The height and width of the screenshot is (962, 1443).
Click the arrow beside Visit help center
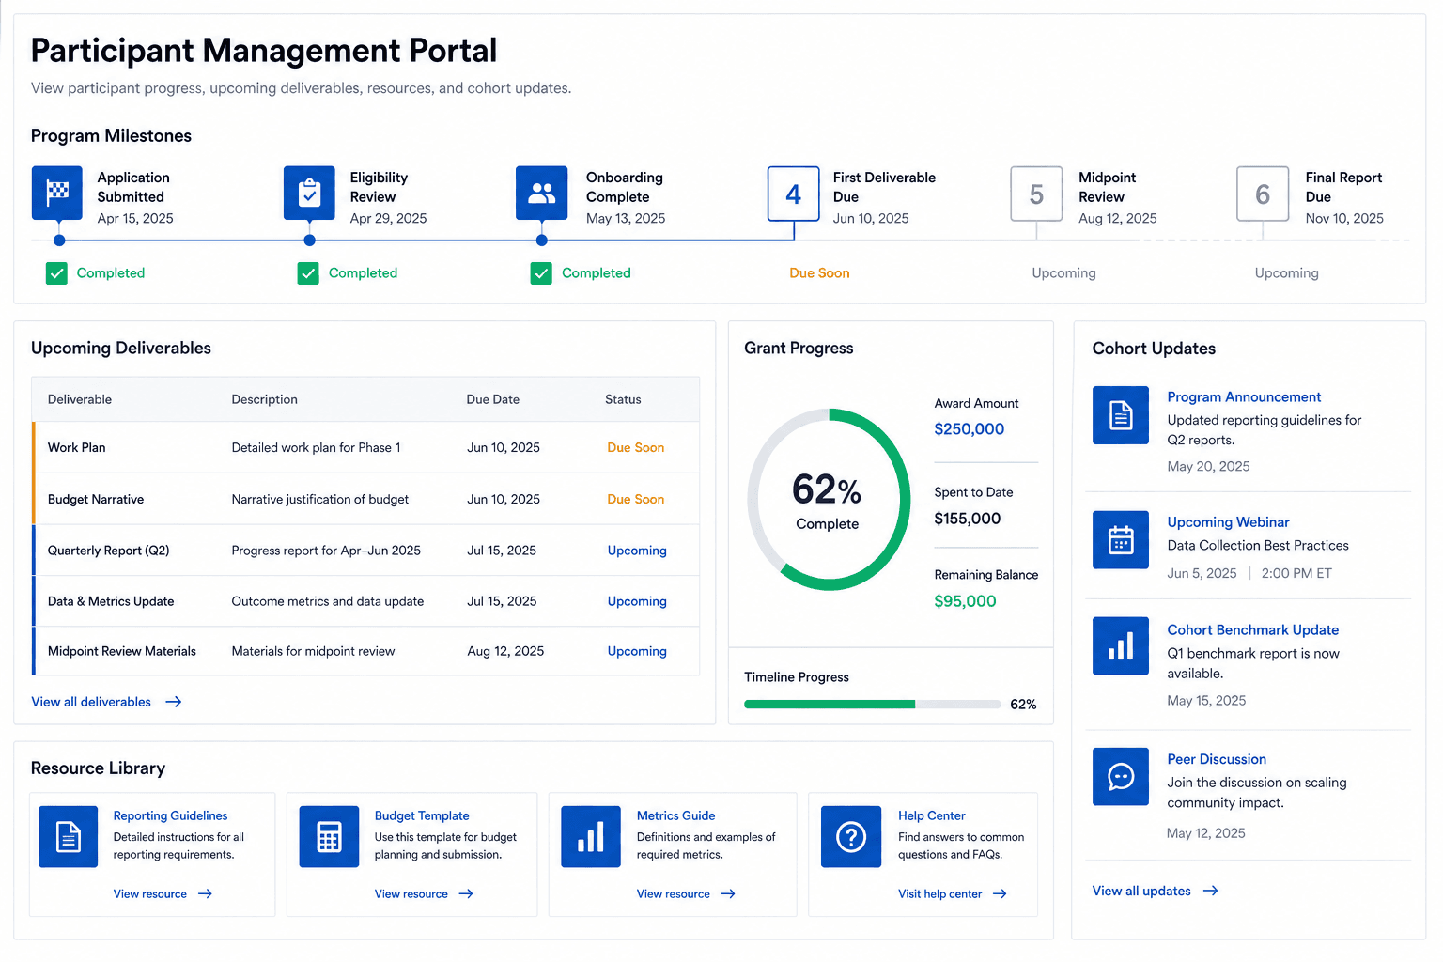point(1000,894)
